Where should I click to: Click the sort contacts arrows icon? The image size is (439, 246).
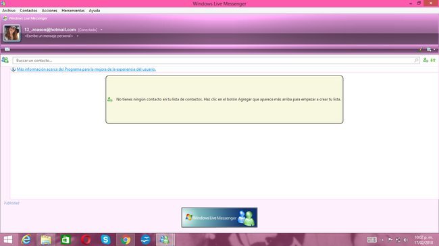point(433,60)
